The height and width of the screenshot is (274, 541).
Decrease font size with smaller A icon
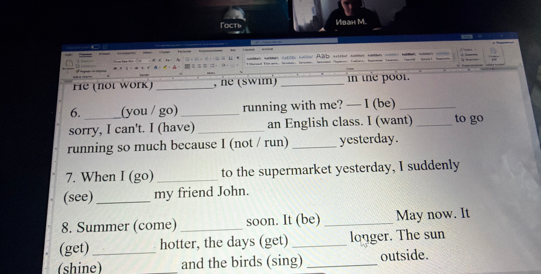coord(160,60)
